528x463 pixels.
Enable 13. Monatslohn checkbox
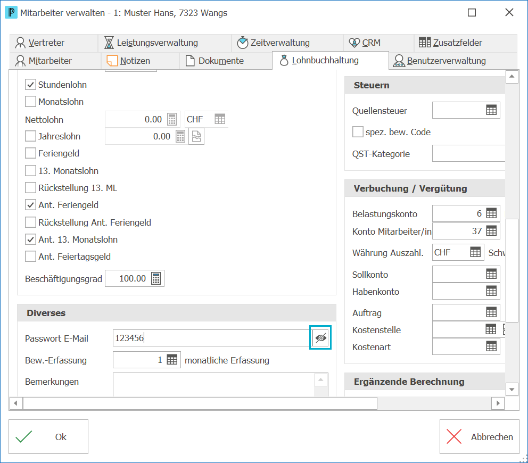[x=31, y=171]
